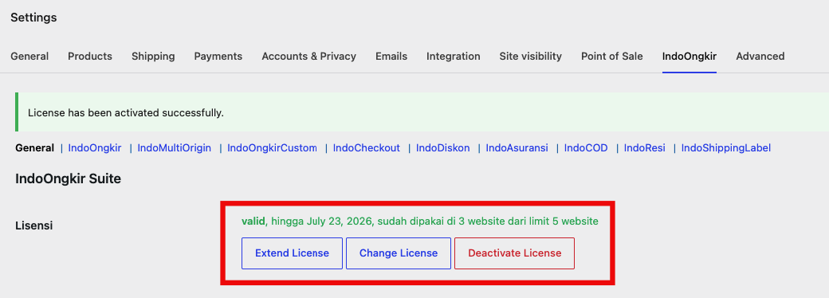Go to the Payments tab
Viewport: 829px width, 298px height.
(218, 56)
